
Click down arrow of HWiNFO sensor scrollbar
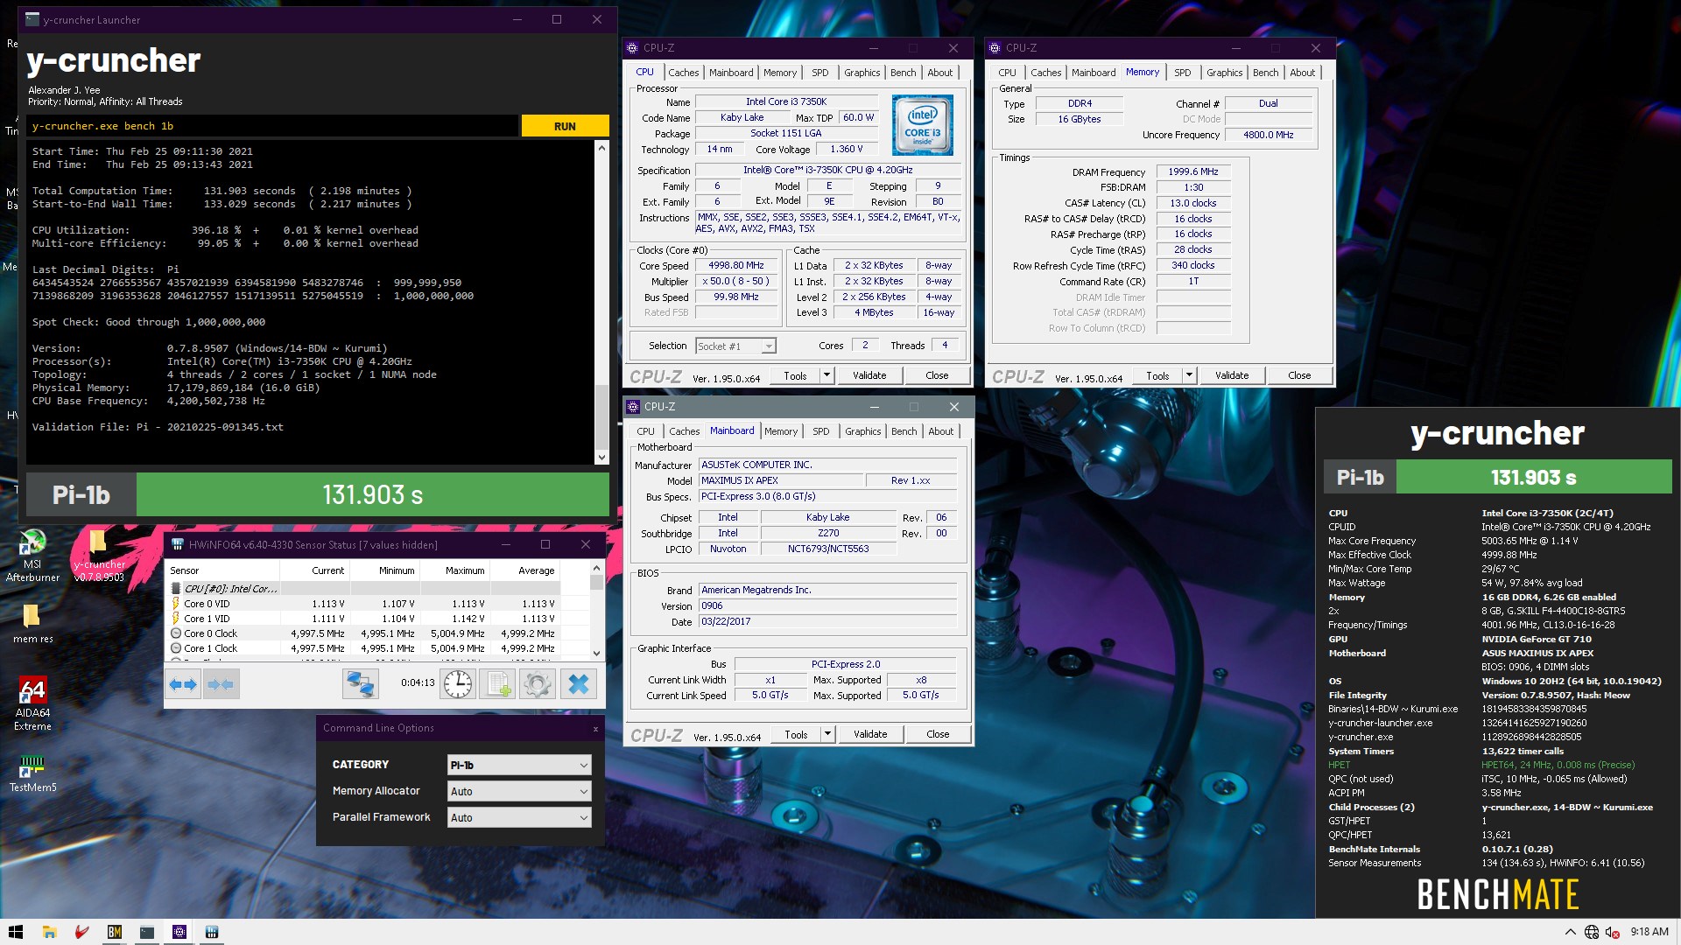click(596, 653)
